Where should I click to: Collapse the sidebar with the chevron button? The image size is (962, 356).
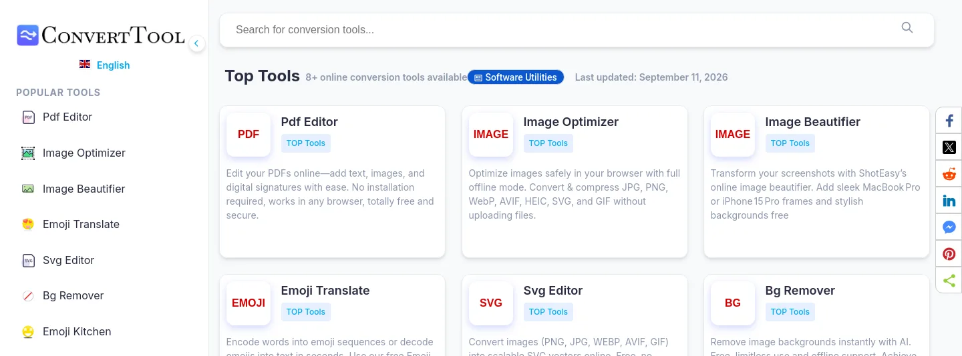[196, 44]
